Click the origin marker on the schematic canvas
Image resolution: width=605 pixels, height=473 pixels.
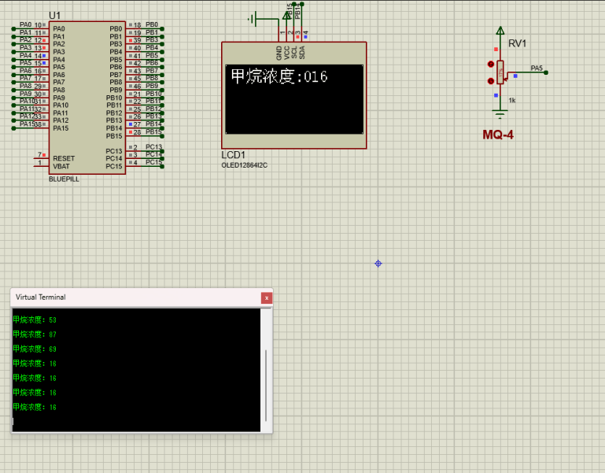[x=378, y=263]
